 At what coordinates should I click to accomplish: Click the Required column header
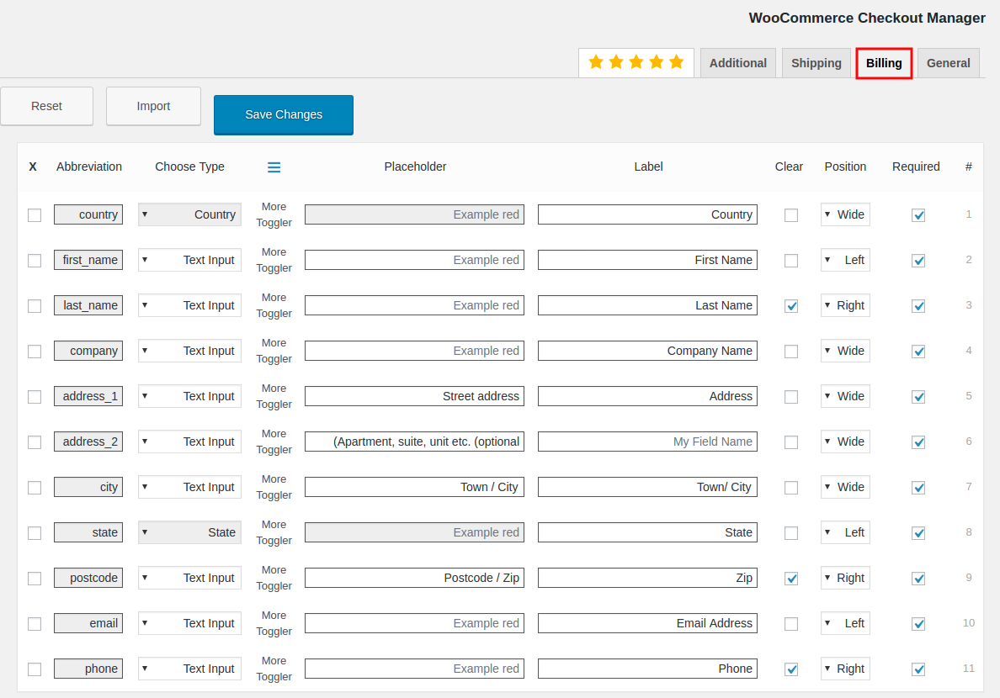click(x=916, y=167)
